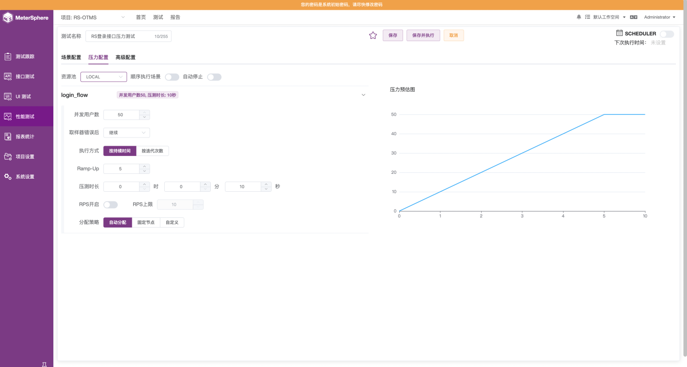Click the 测试名称 input field
687x367 pixels.
coord(128,36)
